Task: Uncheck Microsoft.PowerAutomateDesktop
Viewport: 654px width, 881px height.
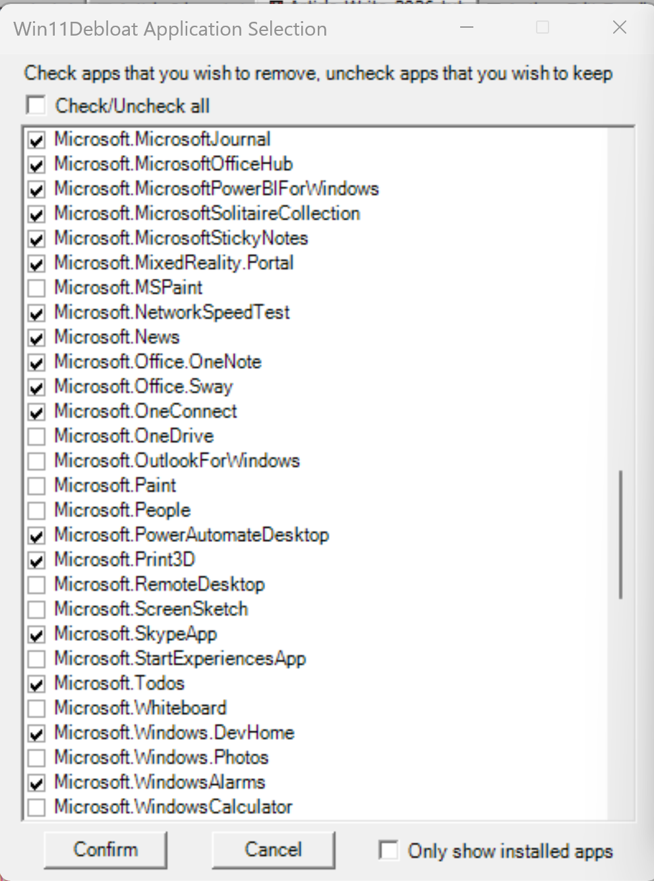Action: tap(37, 536)
